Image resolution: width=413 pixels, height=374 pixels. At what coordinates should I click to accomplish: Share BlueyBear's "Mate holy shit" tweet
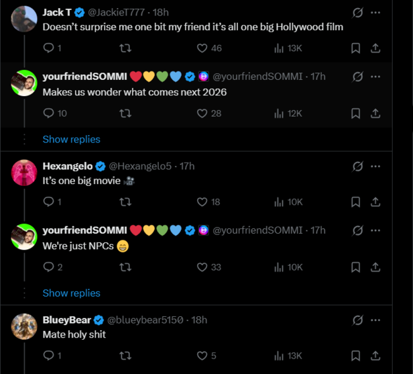coord(375,355)
